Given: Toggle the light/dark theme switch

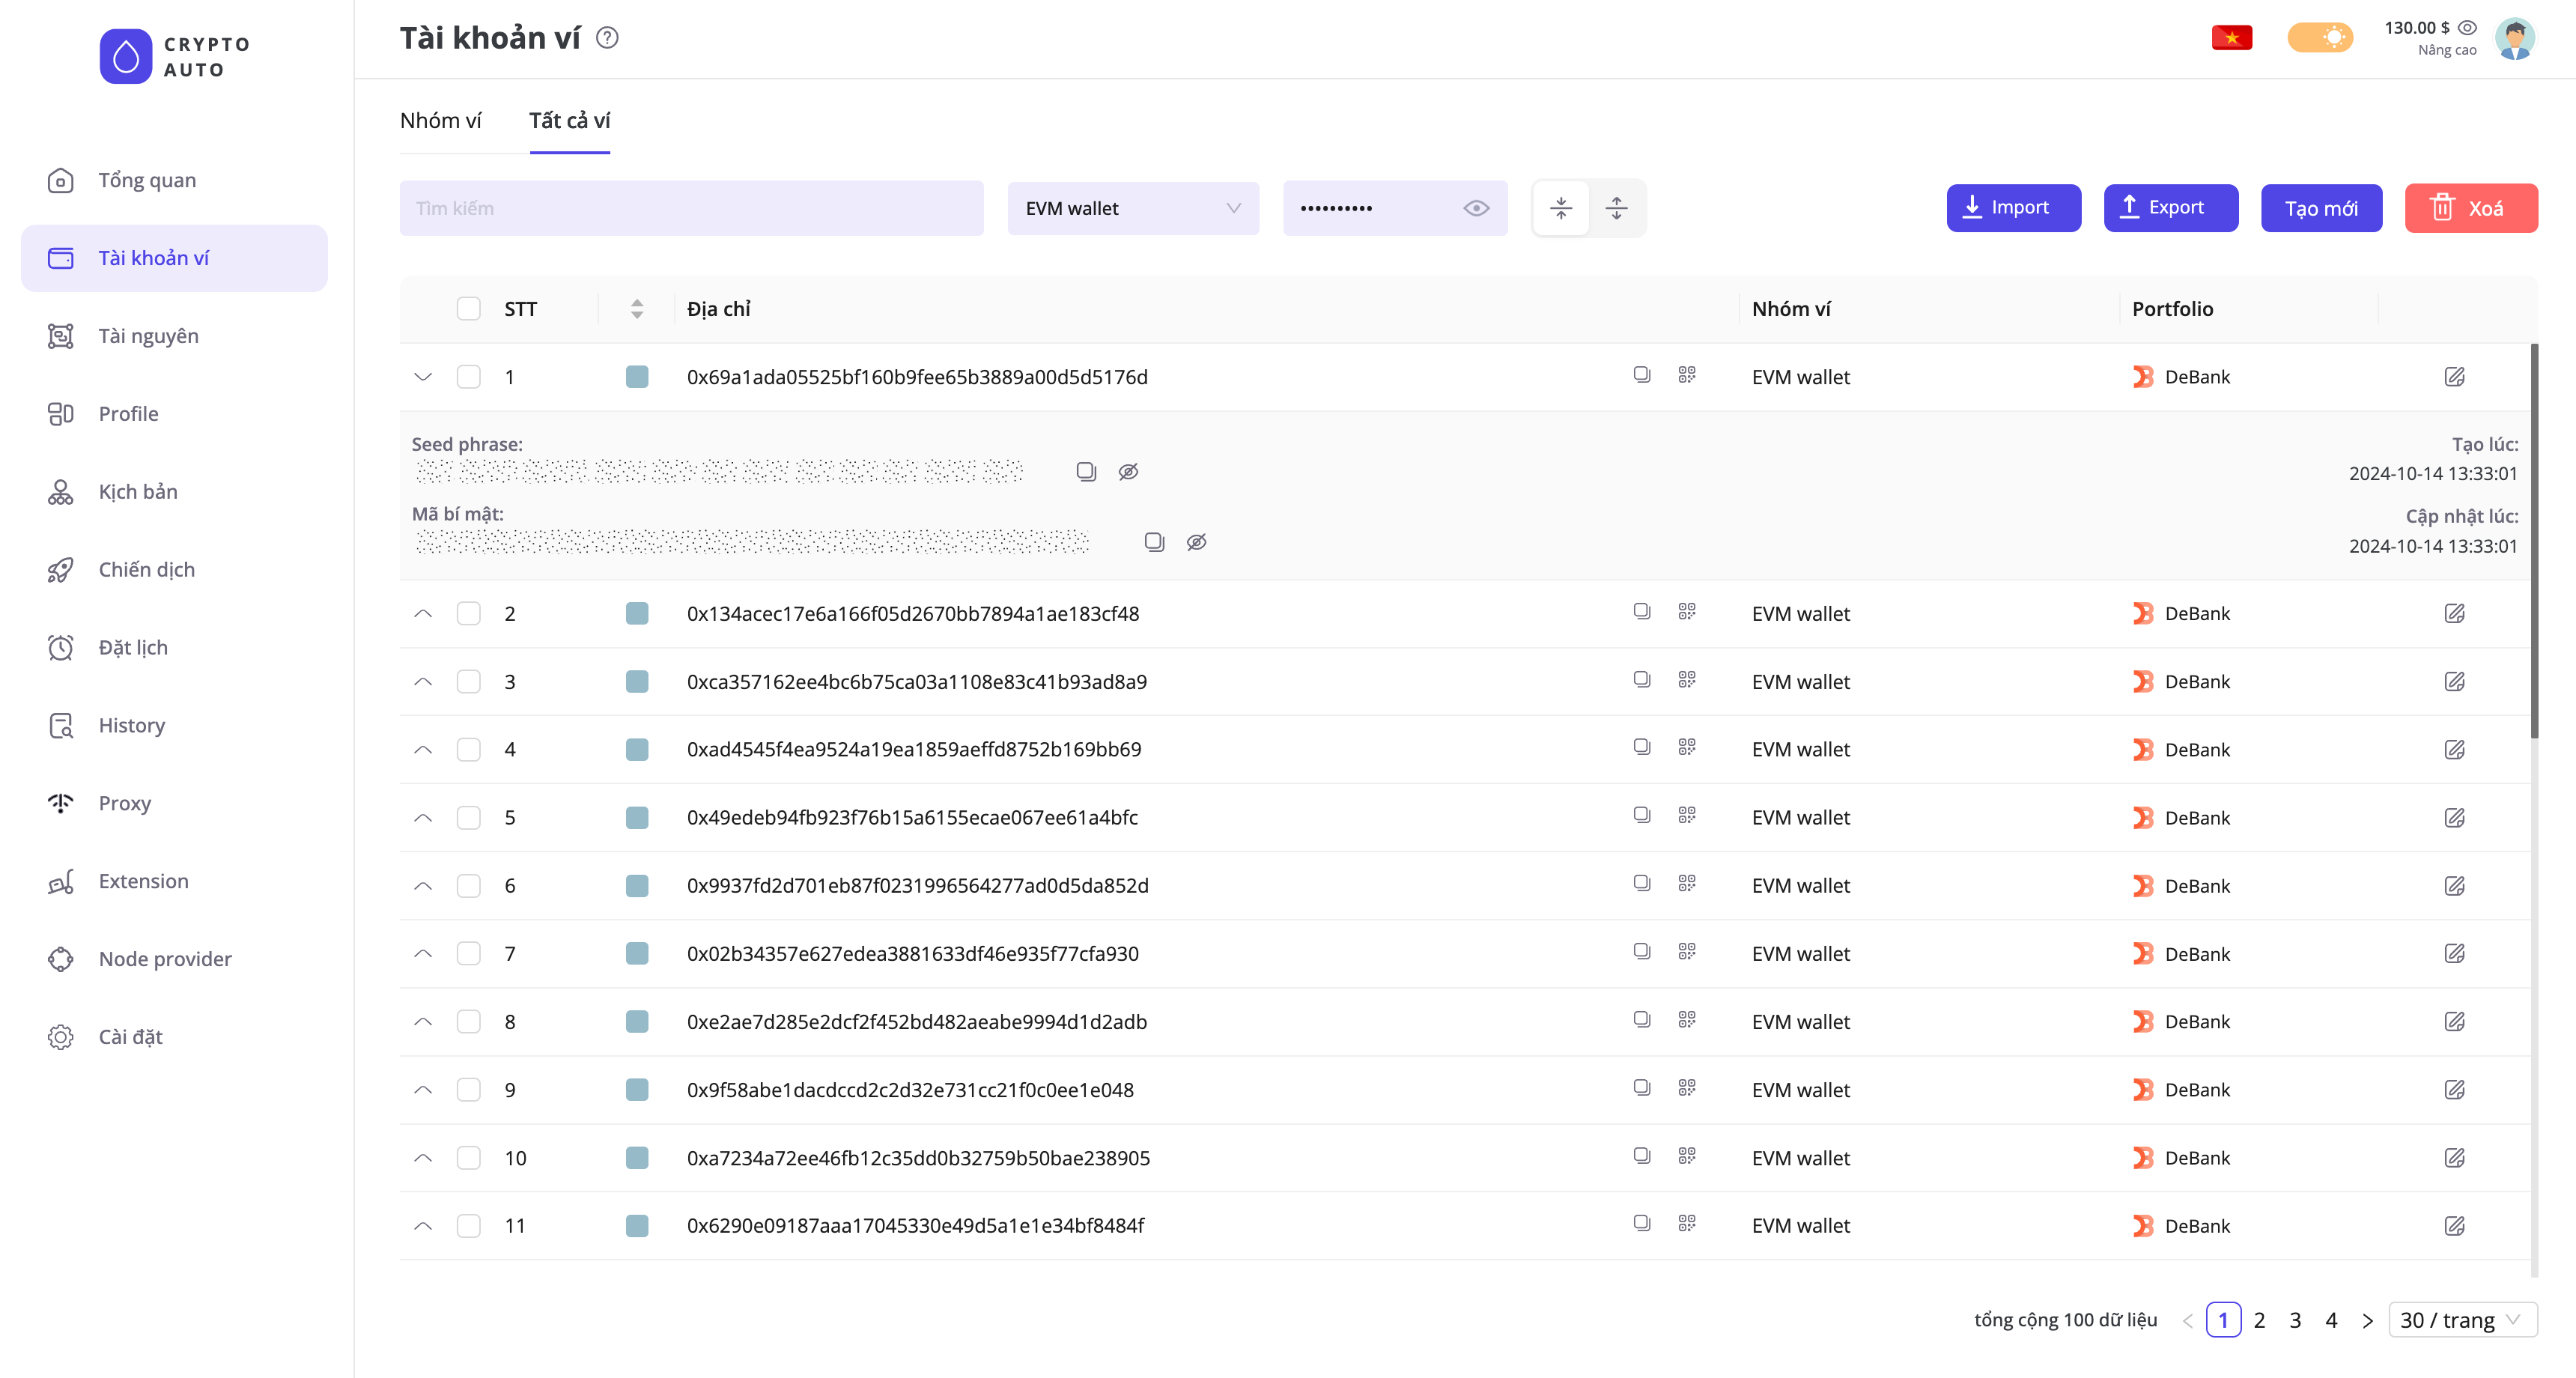Looking at the screenshot, I should (2319, 38).
